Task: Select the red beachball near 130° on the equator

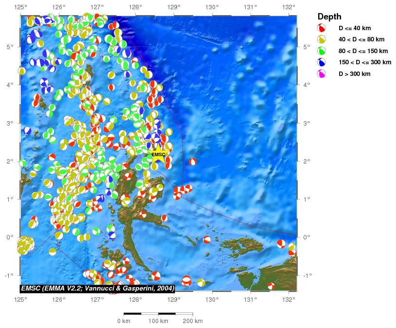Action: click(x=207, y=240)
